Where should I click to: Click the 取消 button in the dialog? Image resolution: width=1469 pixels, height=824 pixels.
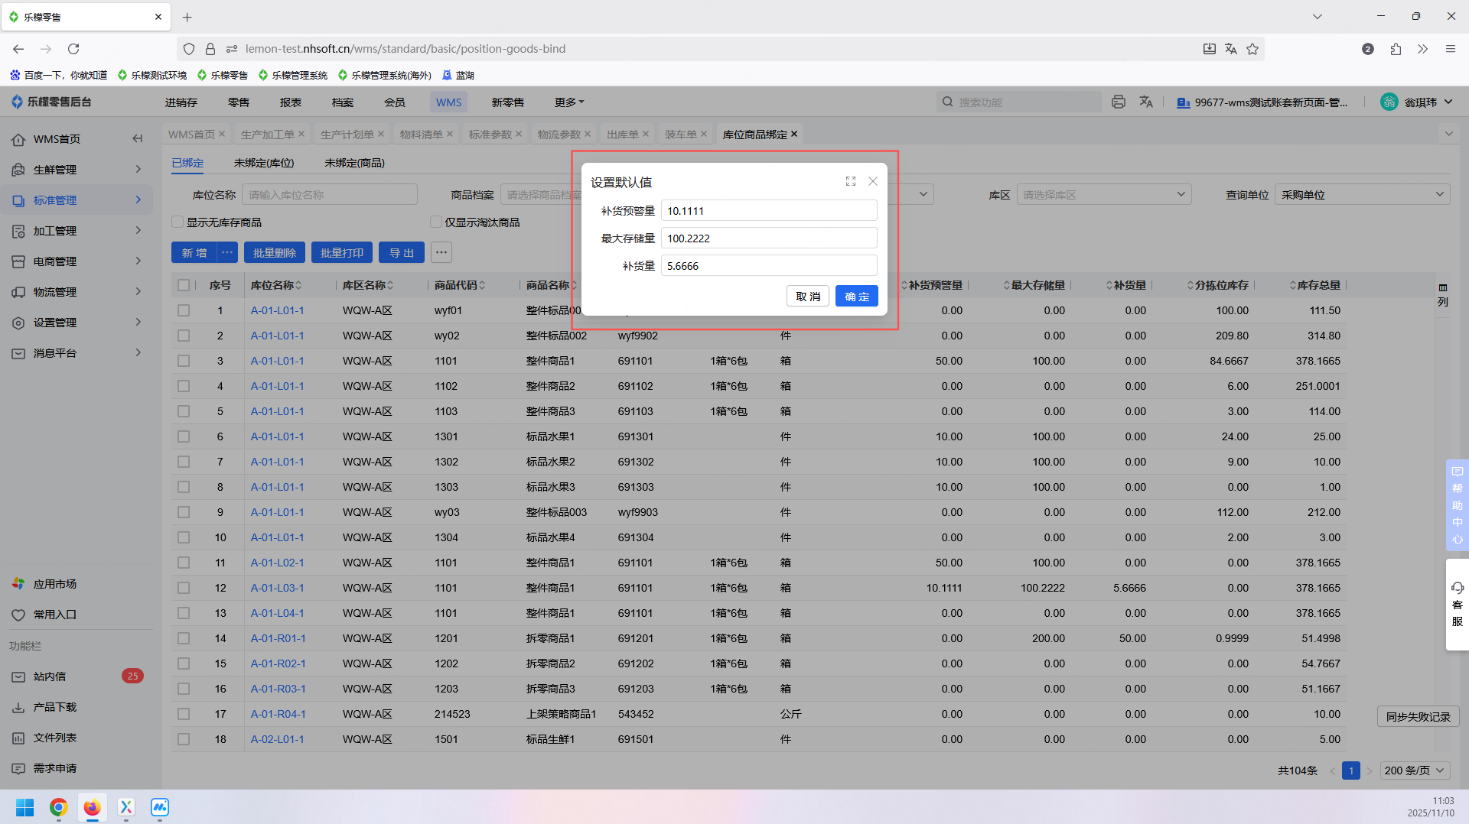[807, 297]
